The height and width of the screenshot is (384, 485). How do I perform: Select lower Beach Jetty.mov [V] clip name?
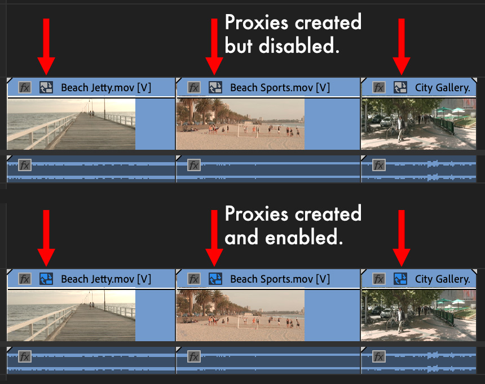(106, 279)
